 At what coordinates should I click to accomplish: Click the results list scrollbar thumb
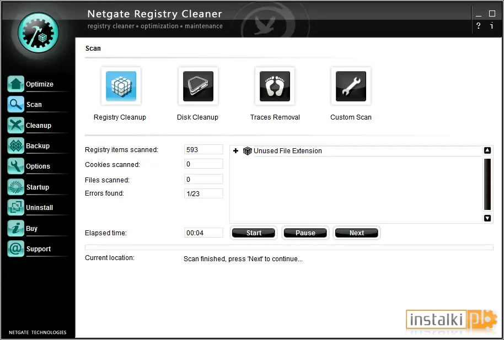click(487, 184)
